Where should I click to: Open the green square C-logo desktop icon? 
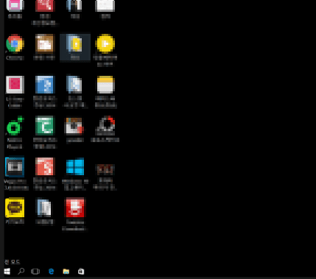[45, 126]
